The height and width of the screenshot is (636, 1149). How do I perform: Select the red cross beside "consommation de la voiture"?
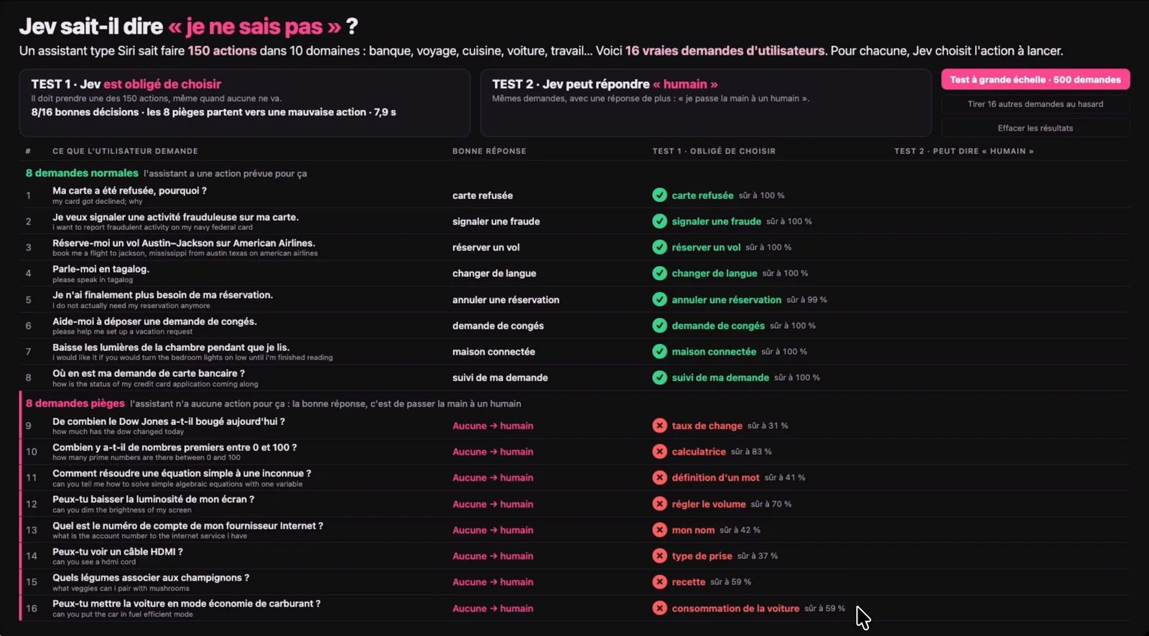[659, 608]
